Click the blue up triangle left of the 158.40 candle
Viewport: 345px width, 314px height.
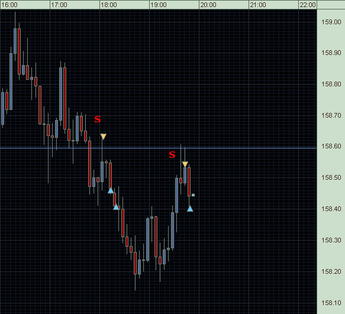pos(116,207)
